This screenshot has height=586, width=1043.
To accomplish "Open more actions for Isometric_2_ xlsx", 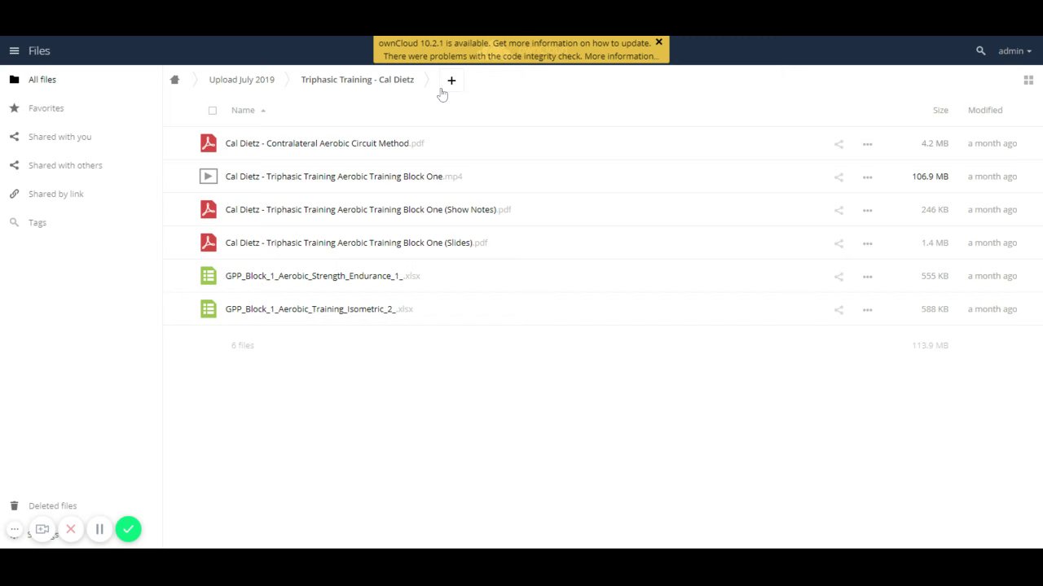I will coord(867,310).
